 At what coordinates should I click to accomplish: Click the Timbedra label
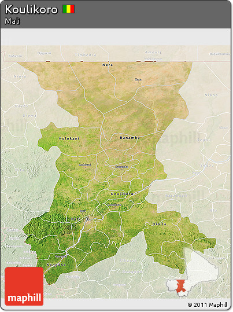(x=86, y=55)
